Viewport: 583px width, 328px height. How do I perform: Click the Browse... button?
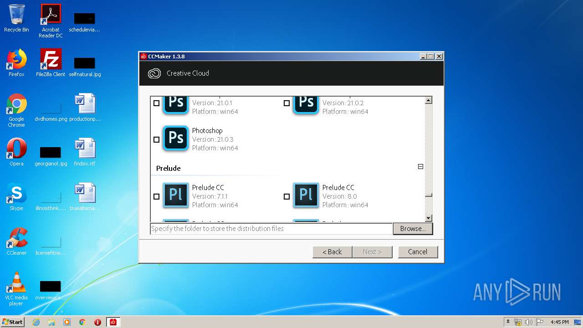point(413,229)
